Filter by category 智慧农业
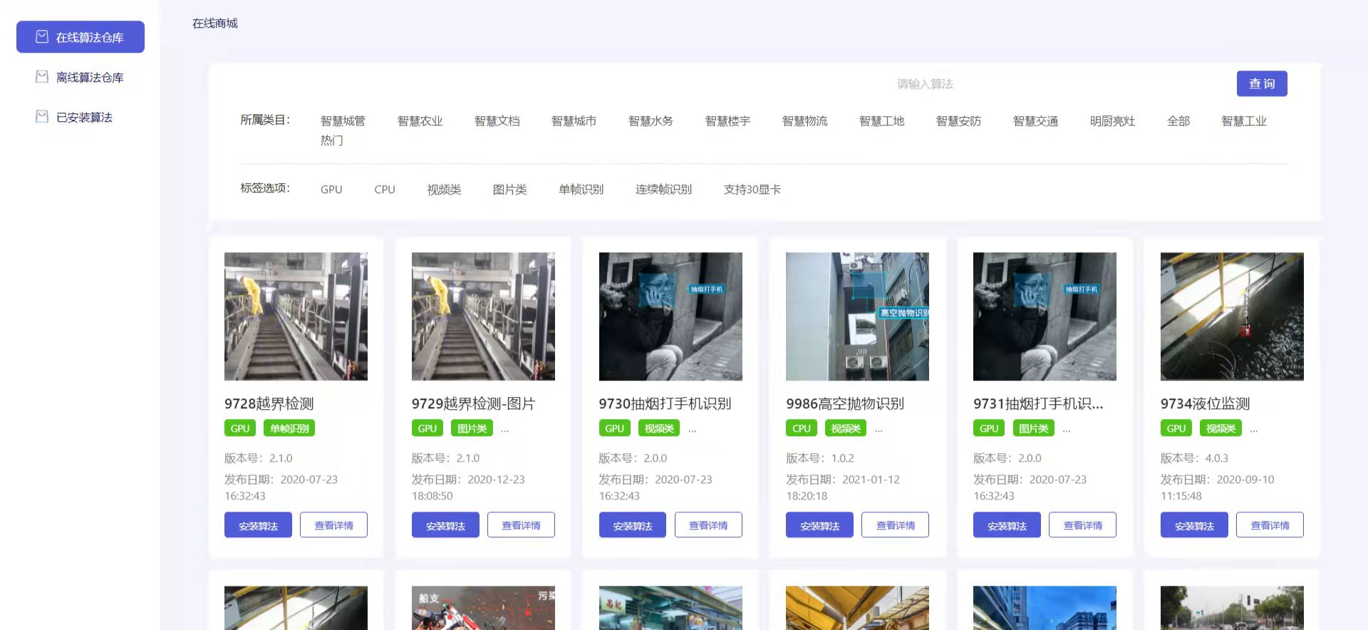The image size is (1368, 630). 420,121
